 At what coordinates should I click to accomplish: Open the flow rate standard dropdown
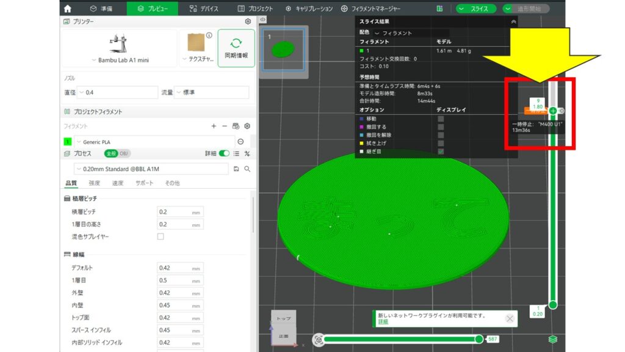tap(212, 92)
